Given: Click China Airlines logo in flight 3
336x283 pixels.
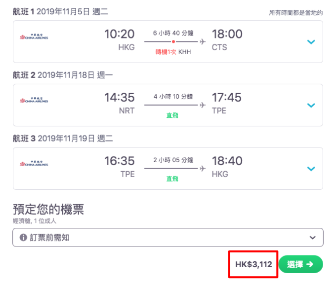Looking at the screenshot, I should tap(34, 164).
